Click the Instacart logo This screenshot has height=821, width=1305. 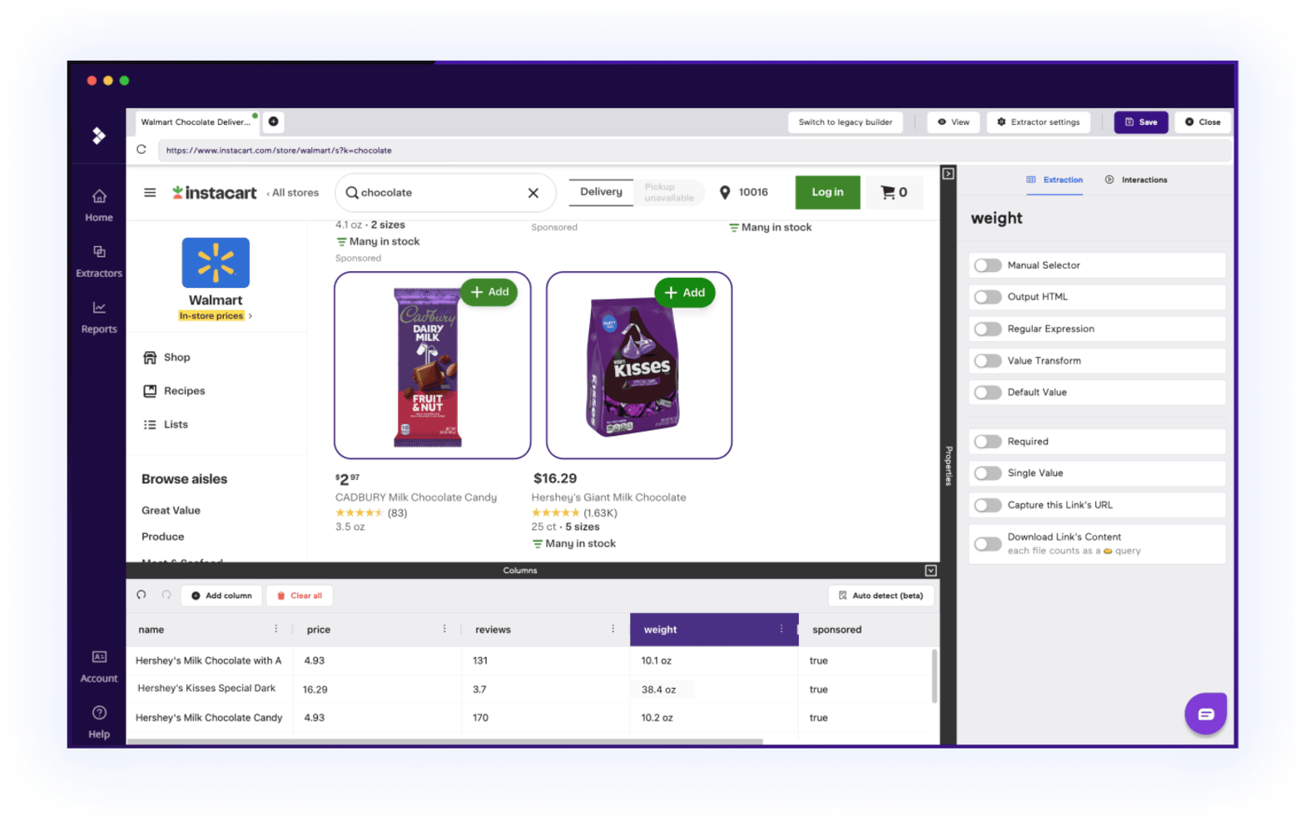[x=214, y=192]
